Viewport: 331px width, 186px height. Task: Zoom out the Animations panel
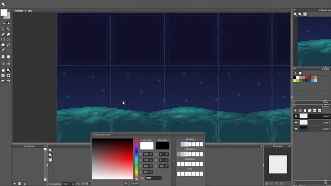tap(50, 155)
